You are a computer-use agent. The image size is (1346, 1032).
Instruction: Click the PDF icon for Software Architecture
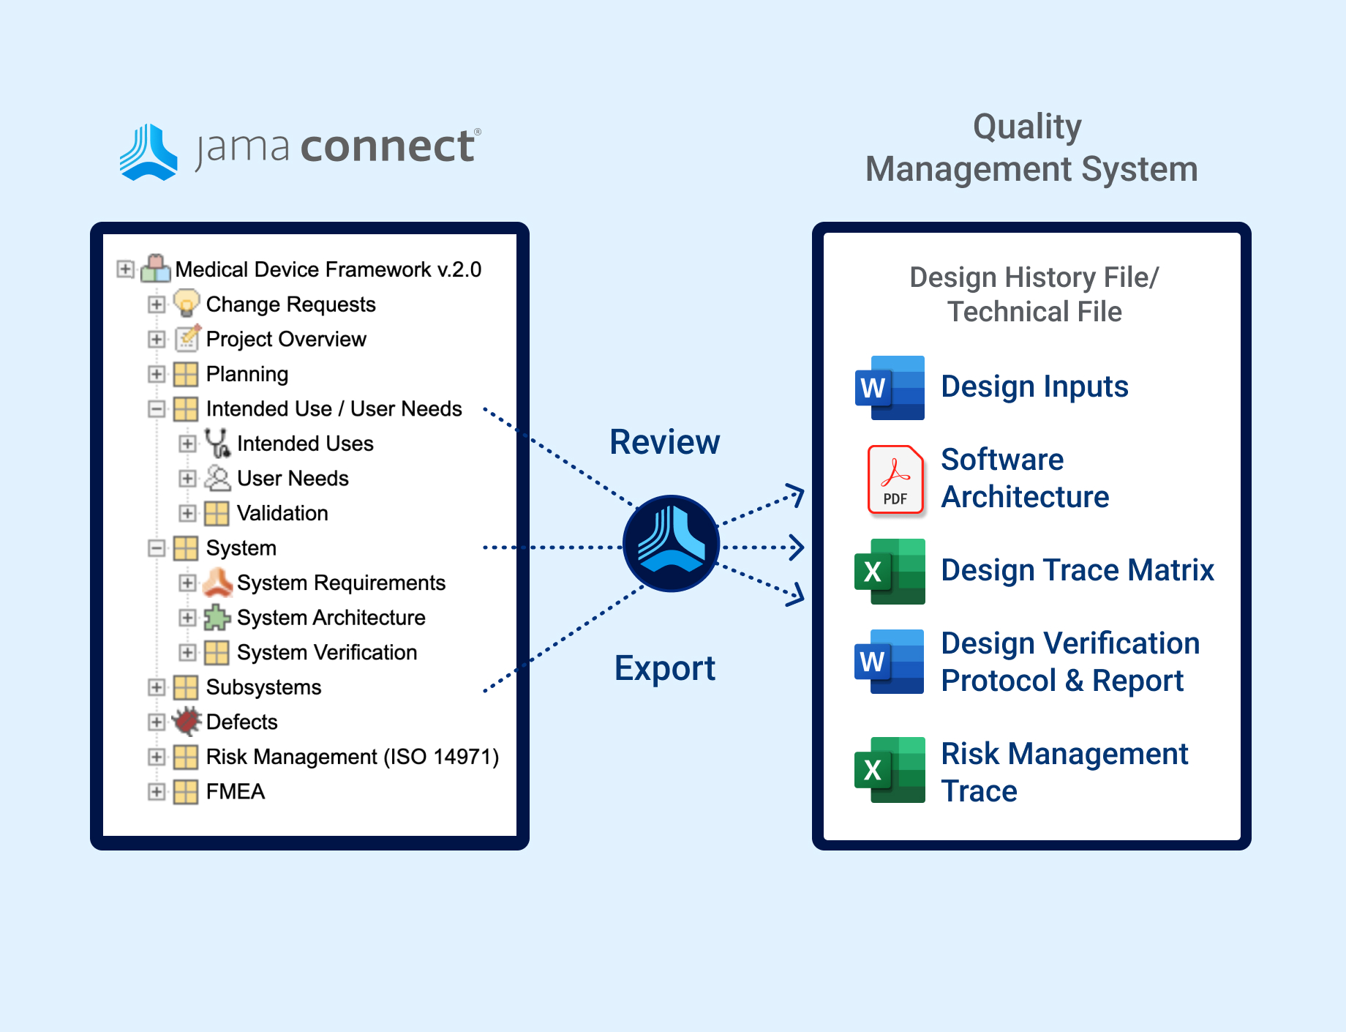895,479
